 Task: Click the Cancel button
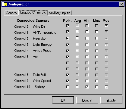[87, 100]
